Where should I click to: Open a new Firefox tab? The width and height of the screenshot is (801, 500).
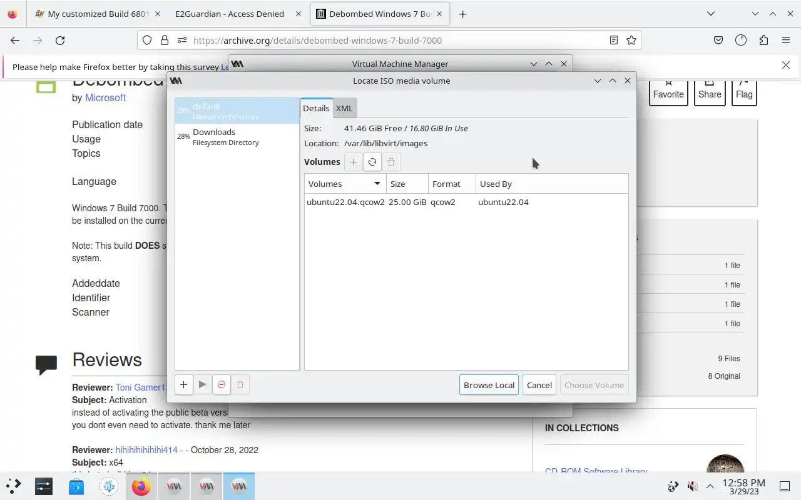[462, 14]
